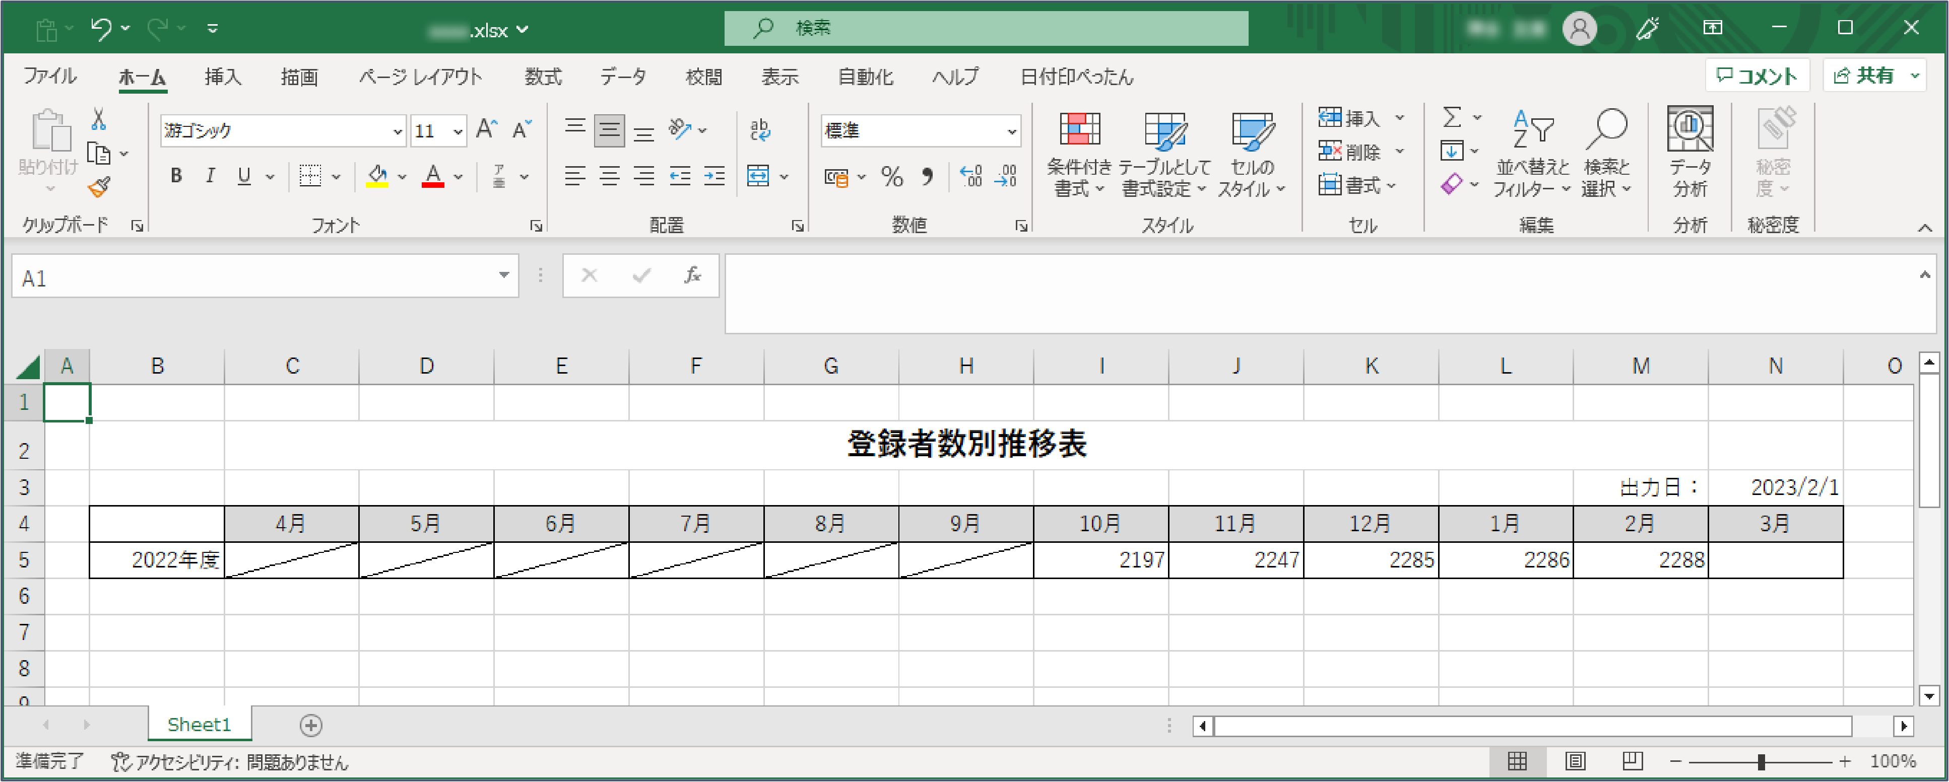1949x782 pixels.
Task: Click the Comma Style icon
Action: tap(928, 177)
